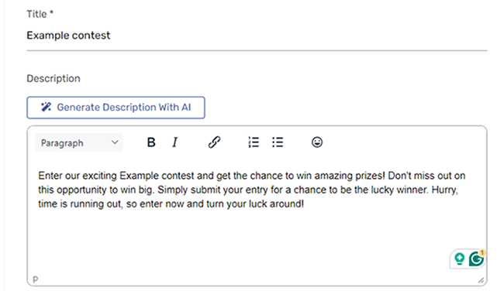The image size is (504, 291).
Task: Place cursor after 'turn your luck around!'
Action: click(x=305, y=204)
